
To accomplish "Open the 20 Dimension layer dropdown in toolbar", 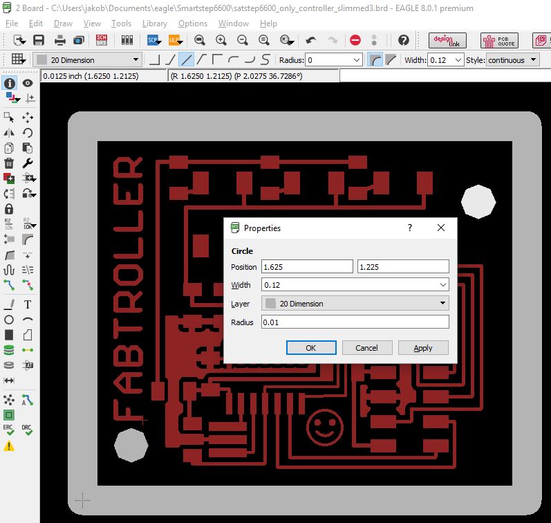I will 88,60.
